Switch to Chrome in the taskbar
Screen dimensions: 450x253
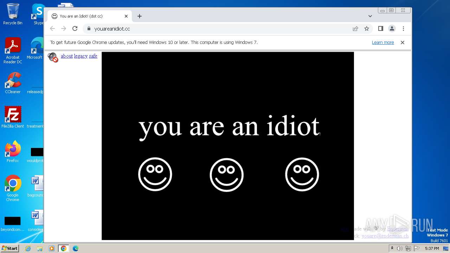click(64, 248)
